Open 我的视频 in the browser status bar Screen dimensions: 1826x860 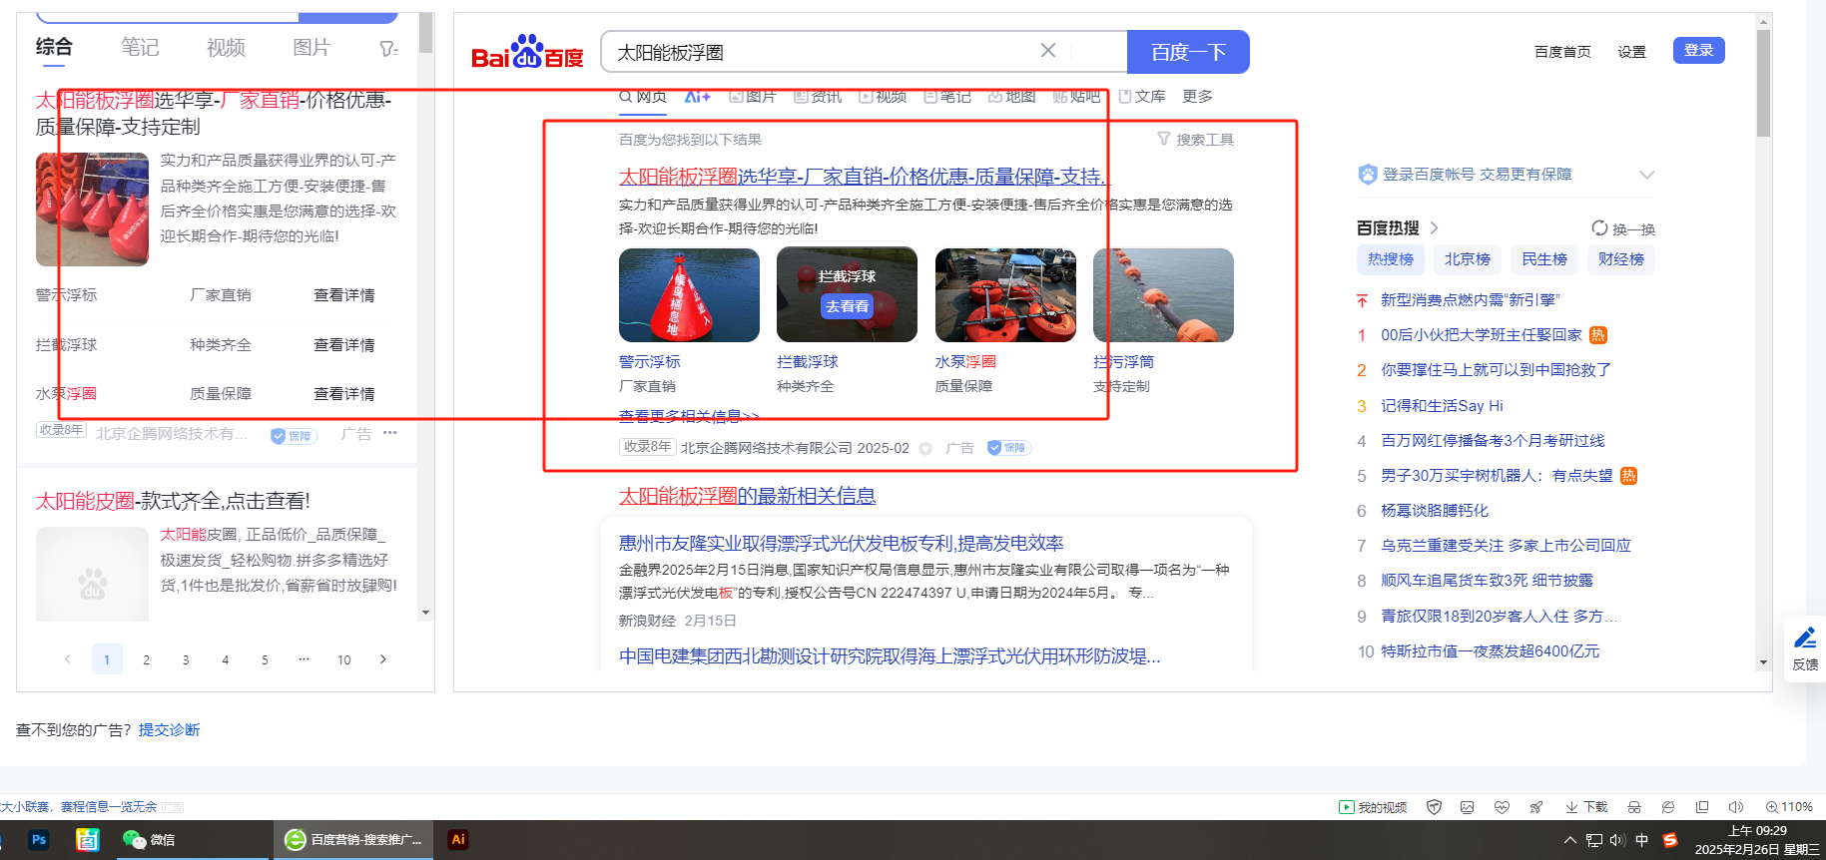pos(1373,807)
